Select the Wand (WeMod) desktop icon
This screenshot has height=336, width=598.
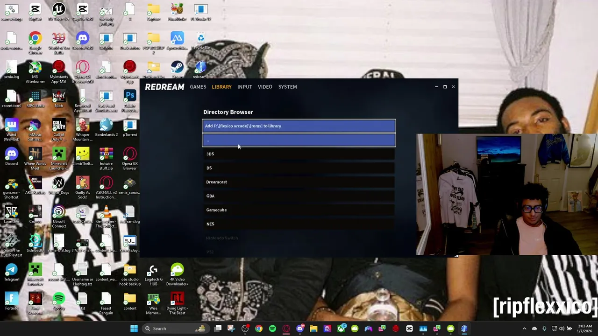[12, 130]
